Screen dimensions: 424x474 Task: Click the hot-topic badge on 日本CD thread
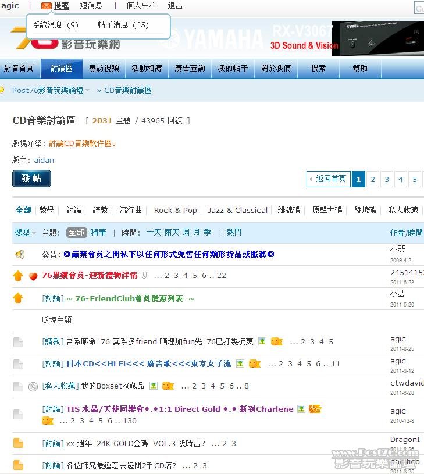[255, 363]
